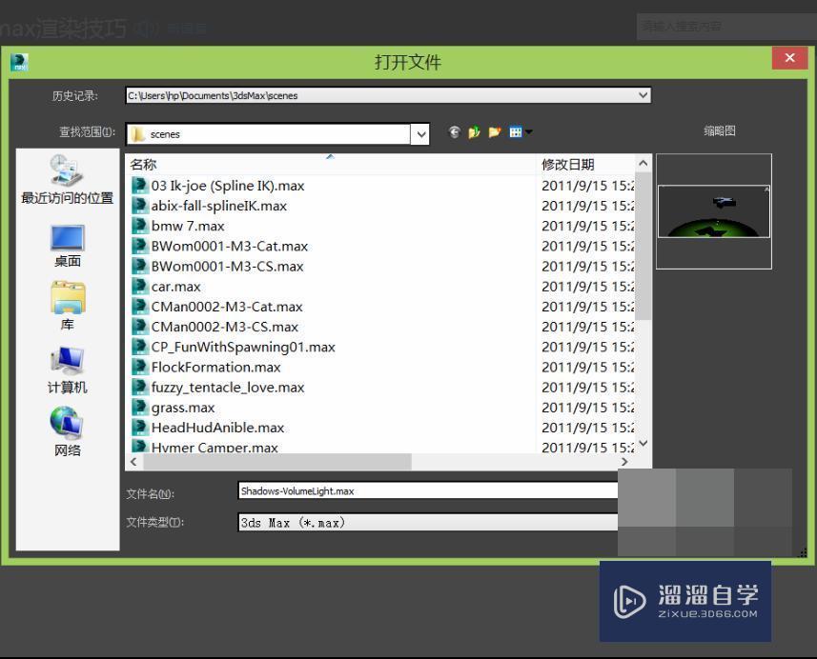Select file fuzzy_tentacle_love.max
The width and height of the screenshot is (817, 659).
228,388
